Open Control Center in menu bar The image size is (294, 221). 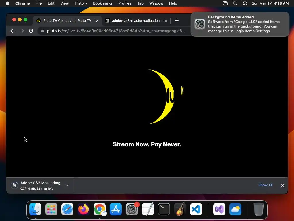245,3
